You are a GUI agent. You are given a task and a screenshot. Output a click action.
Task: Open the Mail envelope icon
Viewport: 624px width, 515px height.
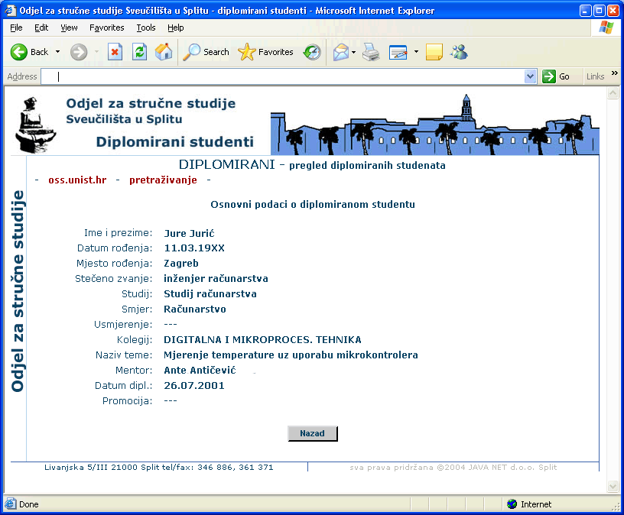[340, 52]
